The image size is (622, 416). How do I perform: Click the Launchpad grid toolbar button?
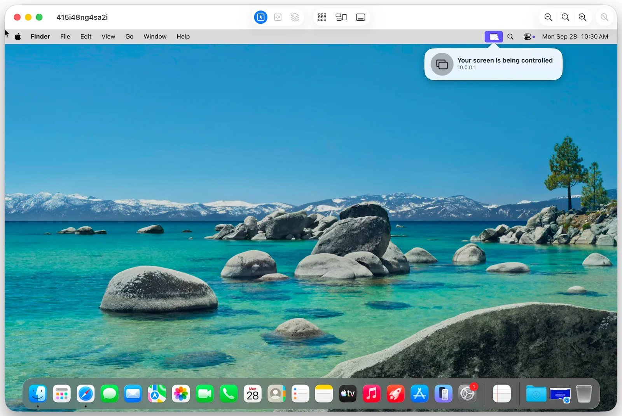[x=322, y=17]
